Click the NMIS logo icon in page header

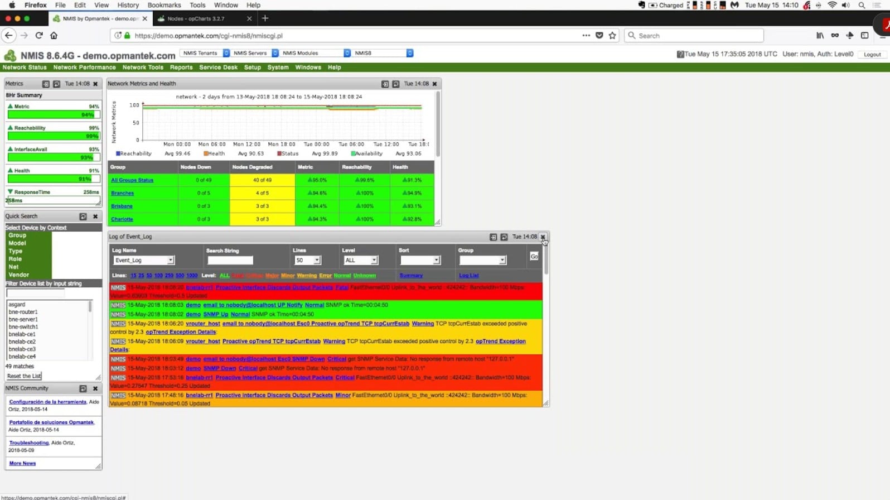pos(10,55)
